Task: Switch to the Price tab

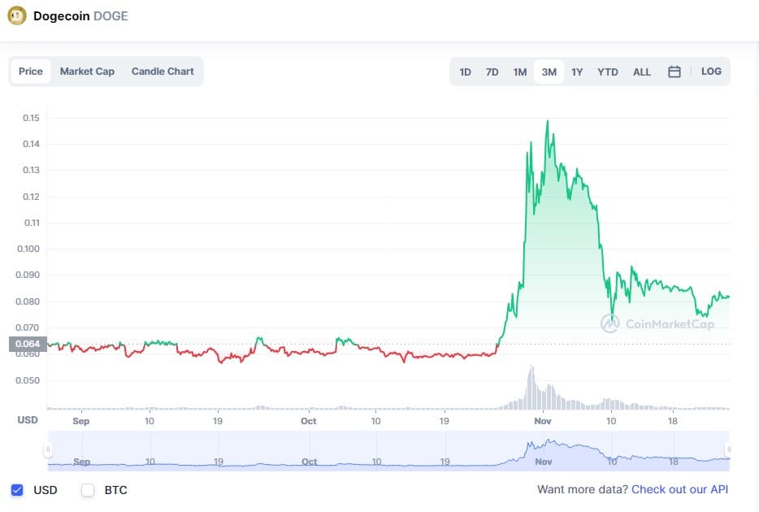Action: (x=31, y=72)
